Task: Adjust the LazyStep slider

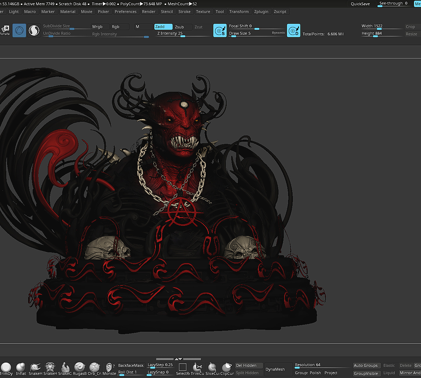Action: coord(160,365)
